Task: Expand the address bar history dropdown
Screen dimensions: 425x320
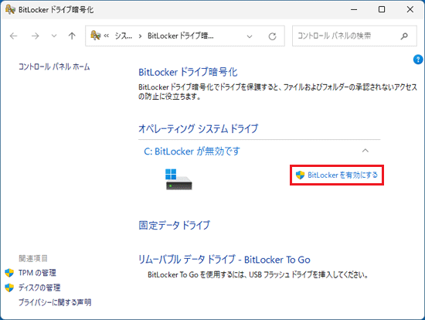Action: pos(250,36)
